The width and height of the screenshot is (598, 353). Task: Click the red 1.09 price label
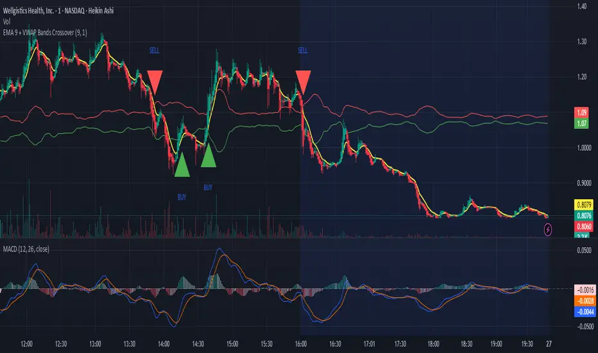pyautogui.click(x=581, y=112)
